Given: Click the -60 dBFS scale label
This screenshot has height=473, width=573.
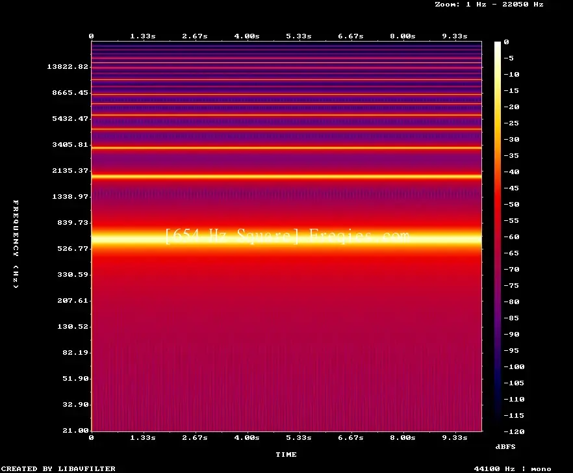Looking at the screenshot, I should 511,237.
